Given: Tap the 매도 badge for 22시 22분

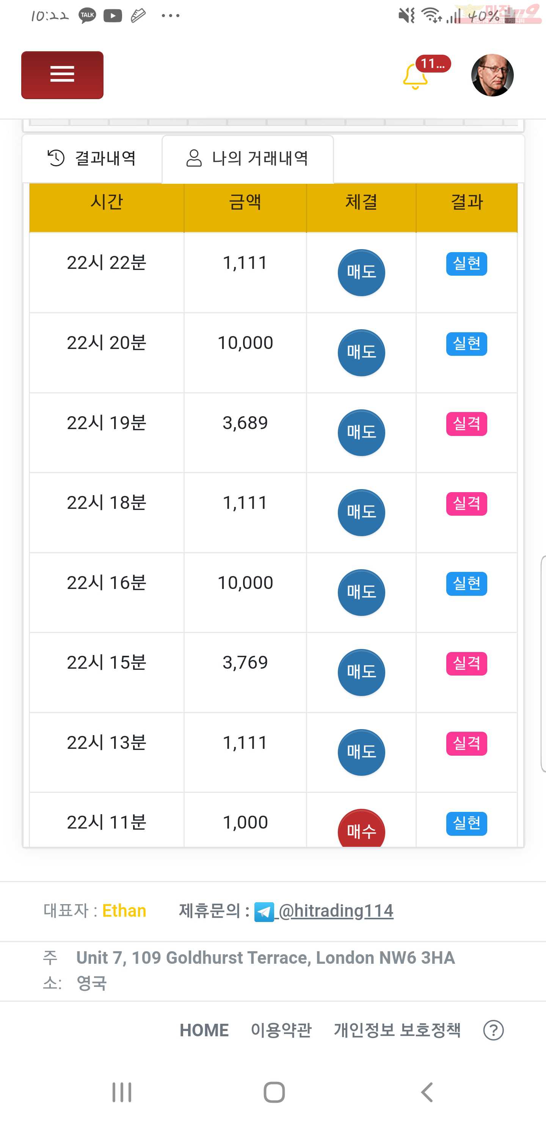Looking at the screenshot, I should [x=361, y=273].
